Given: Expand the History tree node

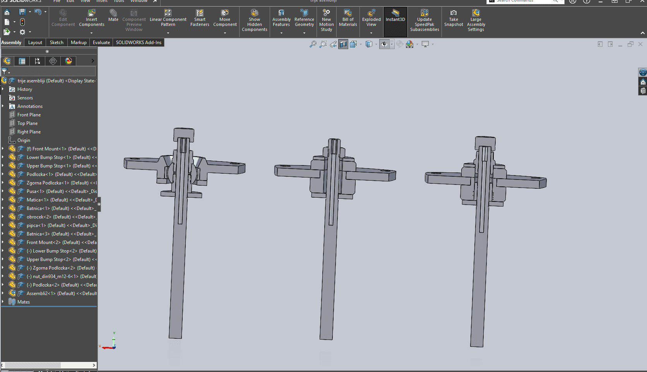Looking at the screenshot, I should pos(3,89).
